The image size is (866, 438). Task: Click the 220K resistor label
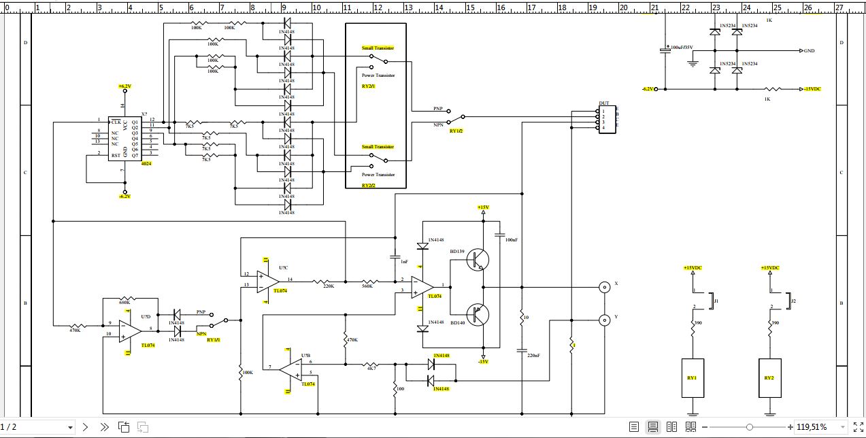tap(329, 286)
